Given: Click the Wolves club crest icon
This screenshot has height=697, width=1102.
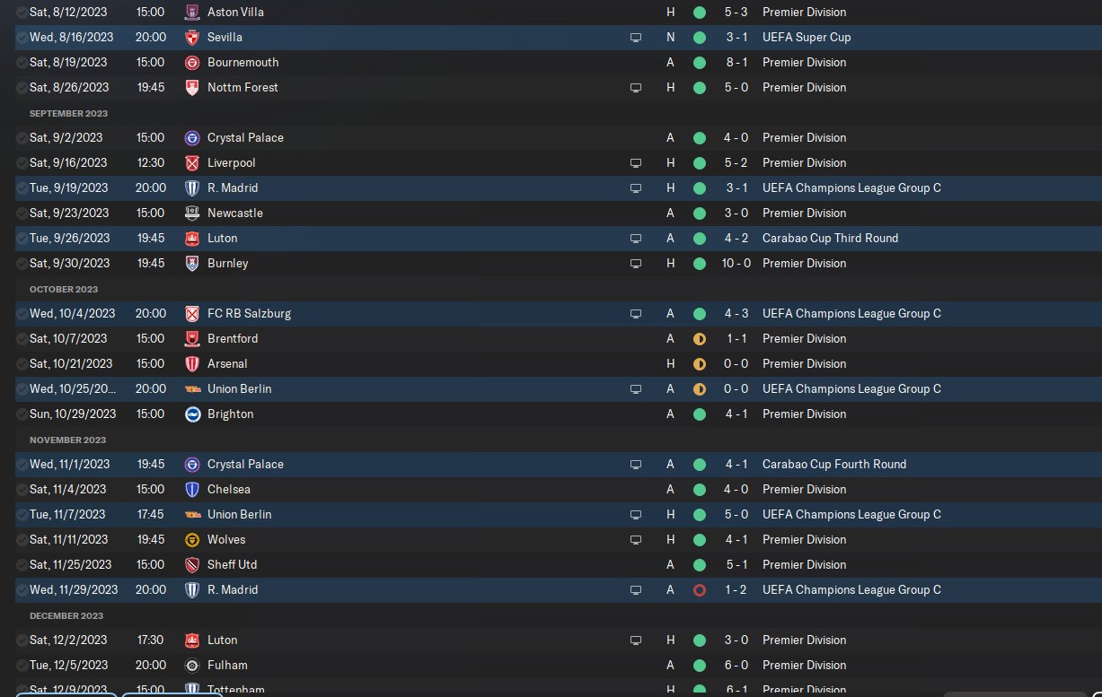Looking at the screenshot, I should pyautogui.click(x=191, y=540).
